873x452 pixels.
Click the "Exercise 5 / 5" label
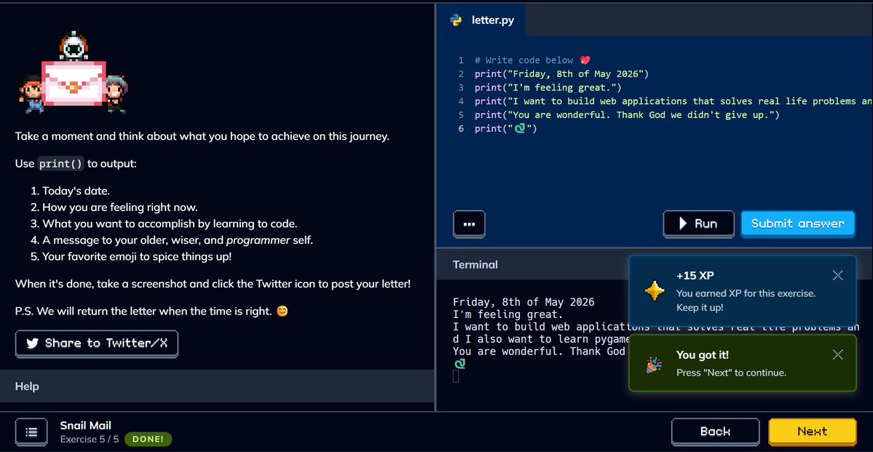[90, 439]
